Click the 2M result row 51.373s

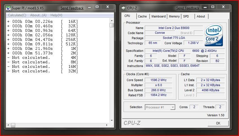pos(43,53)
